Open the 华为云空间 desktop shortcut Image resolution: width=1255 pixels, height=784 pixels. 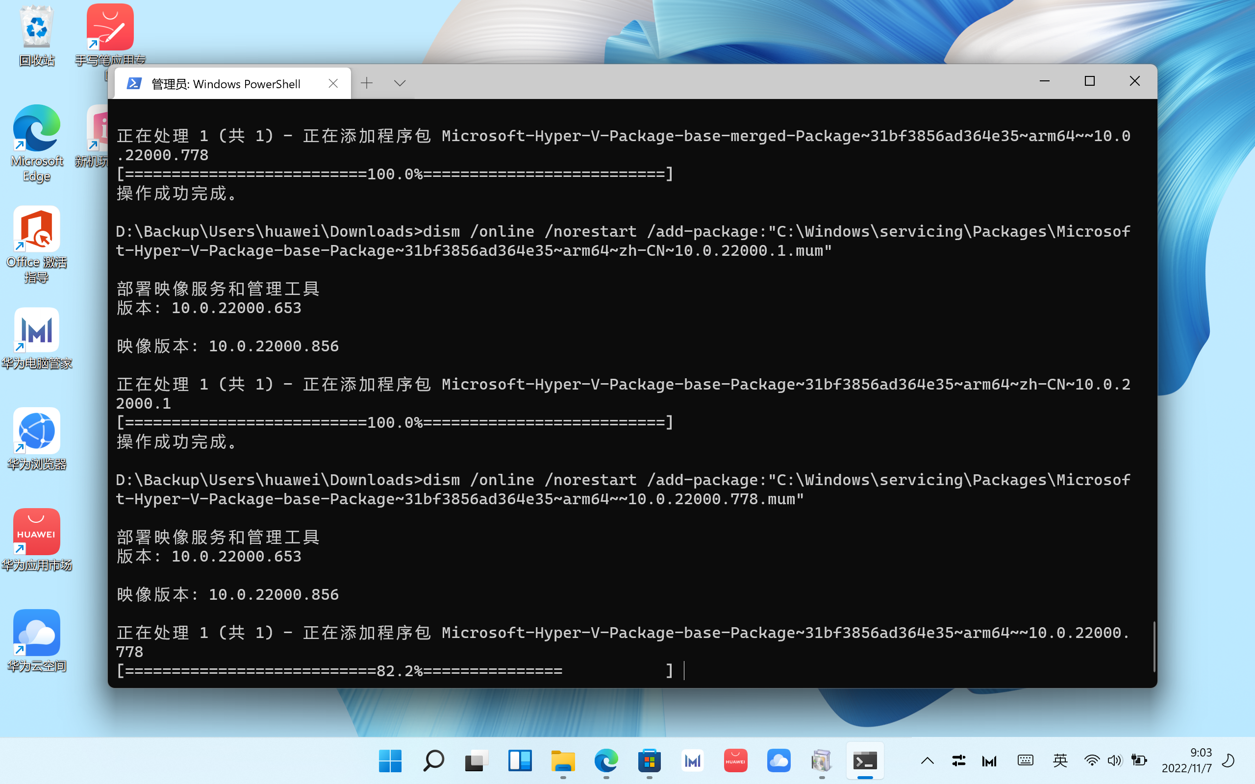click(36, 641)
